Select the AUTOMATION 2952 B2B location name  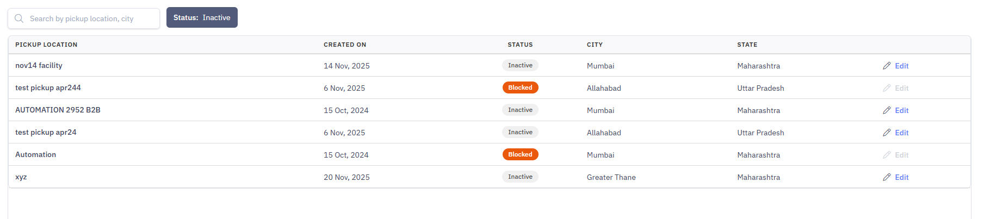coord(58,110)
